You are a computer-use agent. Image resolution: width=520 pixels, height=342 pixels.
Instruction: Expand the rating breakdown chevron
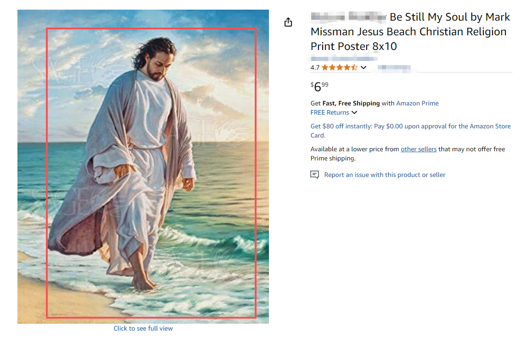363,68
